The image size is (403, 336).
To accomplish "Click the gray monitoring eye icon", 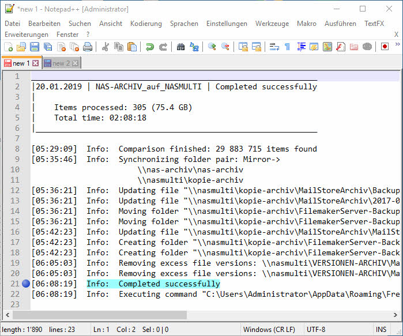I will [x=367, y=47].
